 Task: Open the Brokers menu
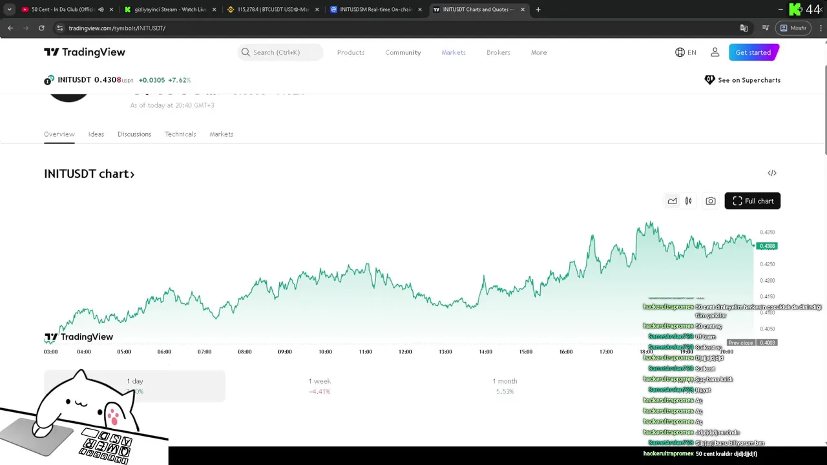(x=498, y=52)
